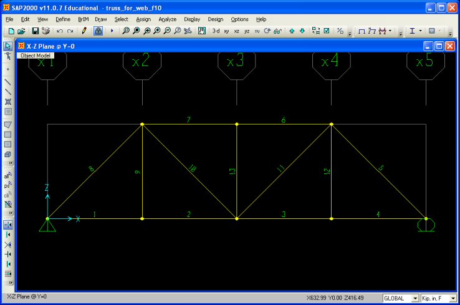Open the steel design dropdown arrow
Image resolution: width=460 pixels, height=305 pixels.
coord(420,31)
